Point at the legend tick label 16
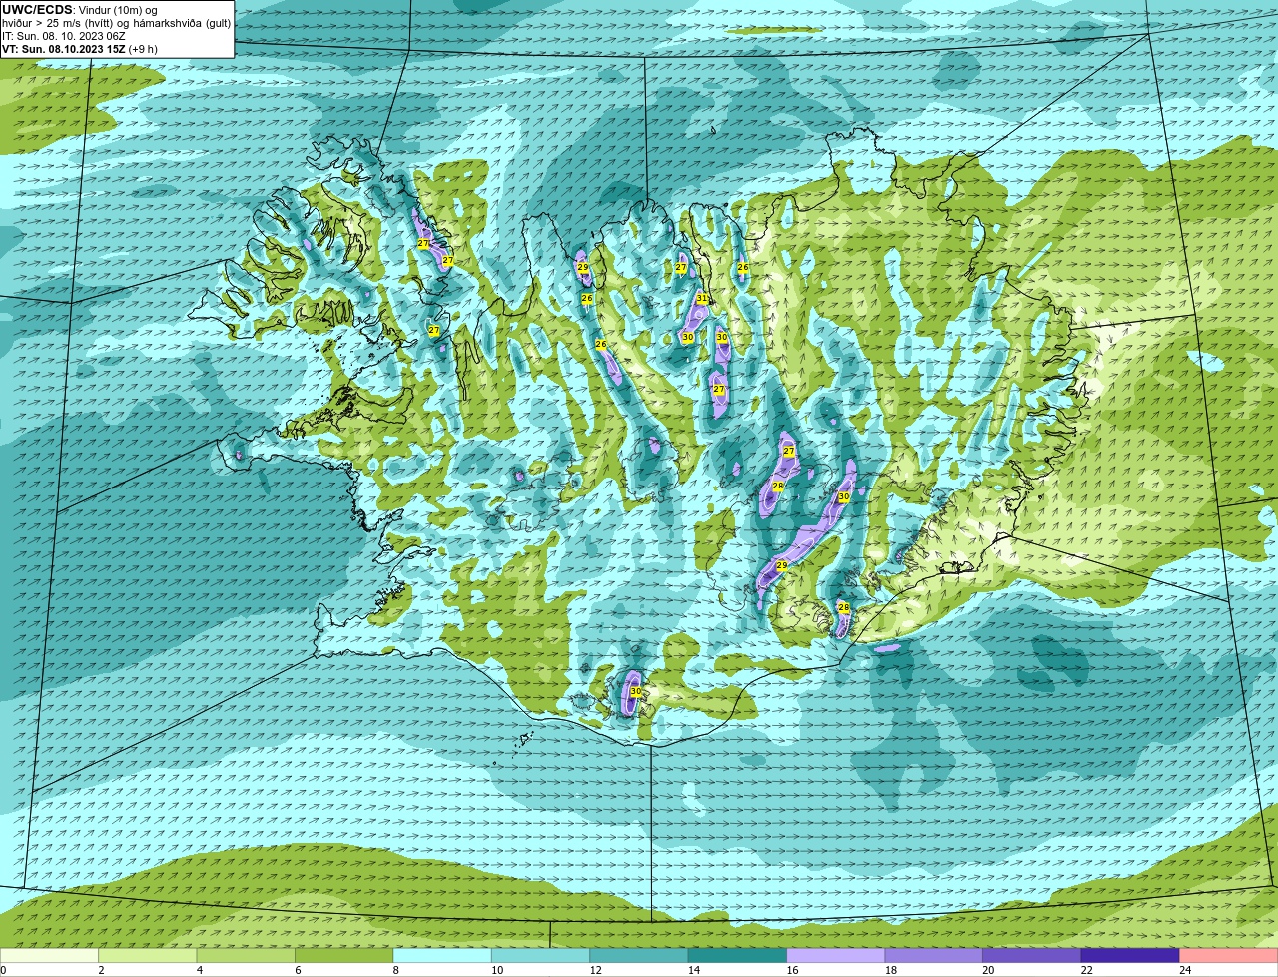Image resolution: width=1278 pixels, height=977 pixels. tap(792, 970)
